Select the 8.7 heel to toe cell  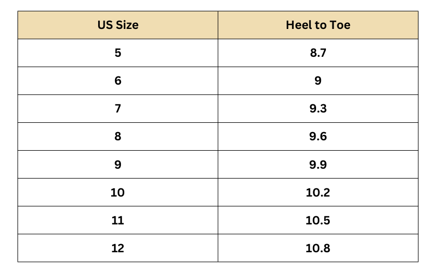pos(318,53)
